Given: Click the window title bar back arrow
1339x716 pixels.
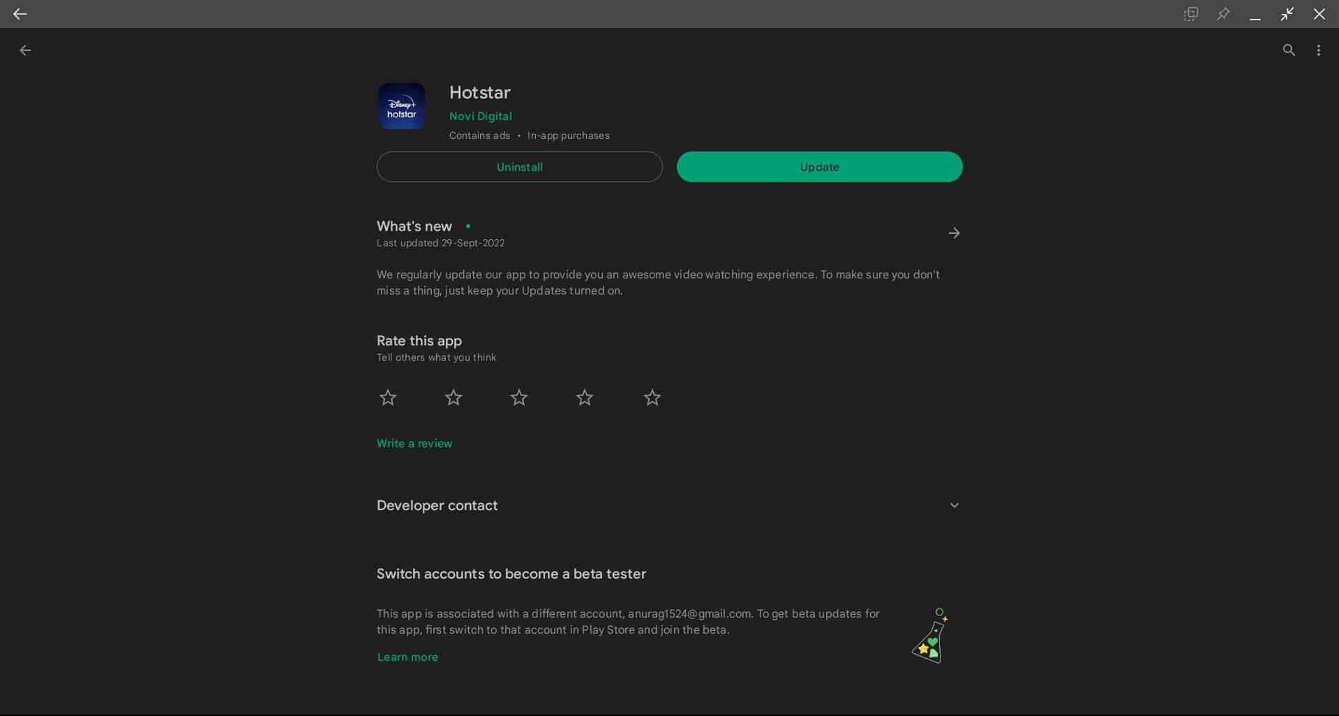Looking at the screenshot, I should pos(20,14).
